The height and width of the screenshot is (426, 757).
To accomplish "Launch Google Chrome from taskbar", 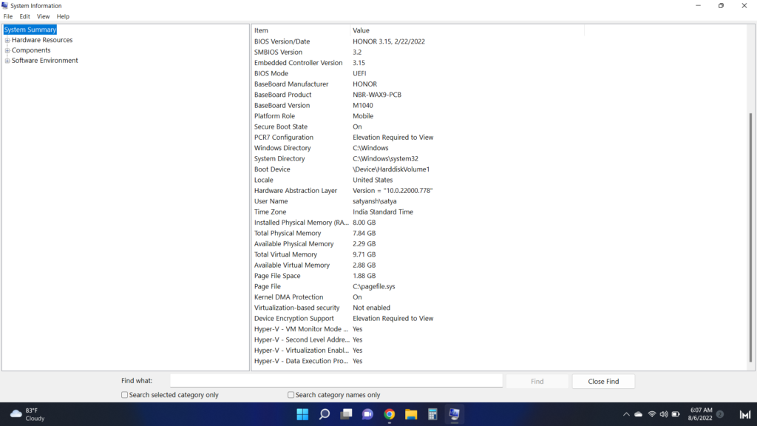I will tap(390, 414).
